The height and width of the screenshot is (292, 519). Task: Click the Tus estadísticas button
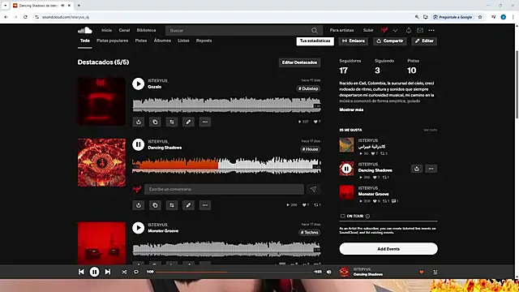(315, 41)
